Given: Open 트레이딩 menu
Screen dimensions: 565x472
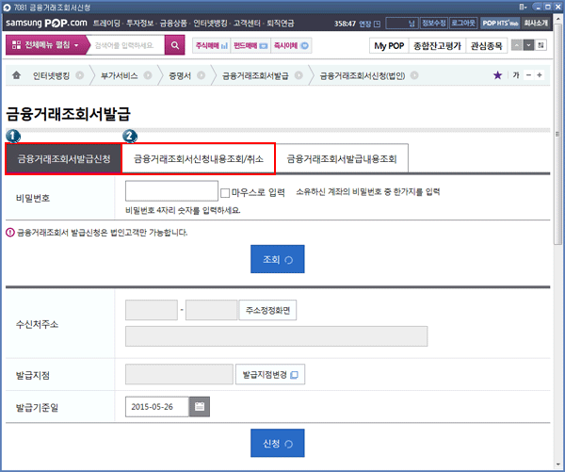Looking at the screenshot, I should 106,23.
